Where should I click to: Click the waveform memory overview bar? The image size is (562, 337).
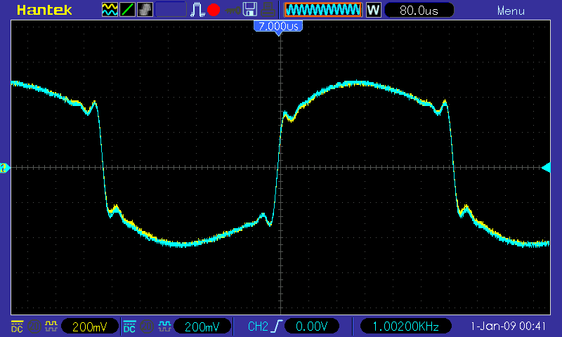click(323, 10)
